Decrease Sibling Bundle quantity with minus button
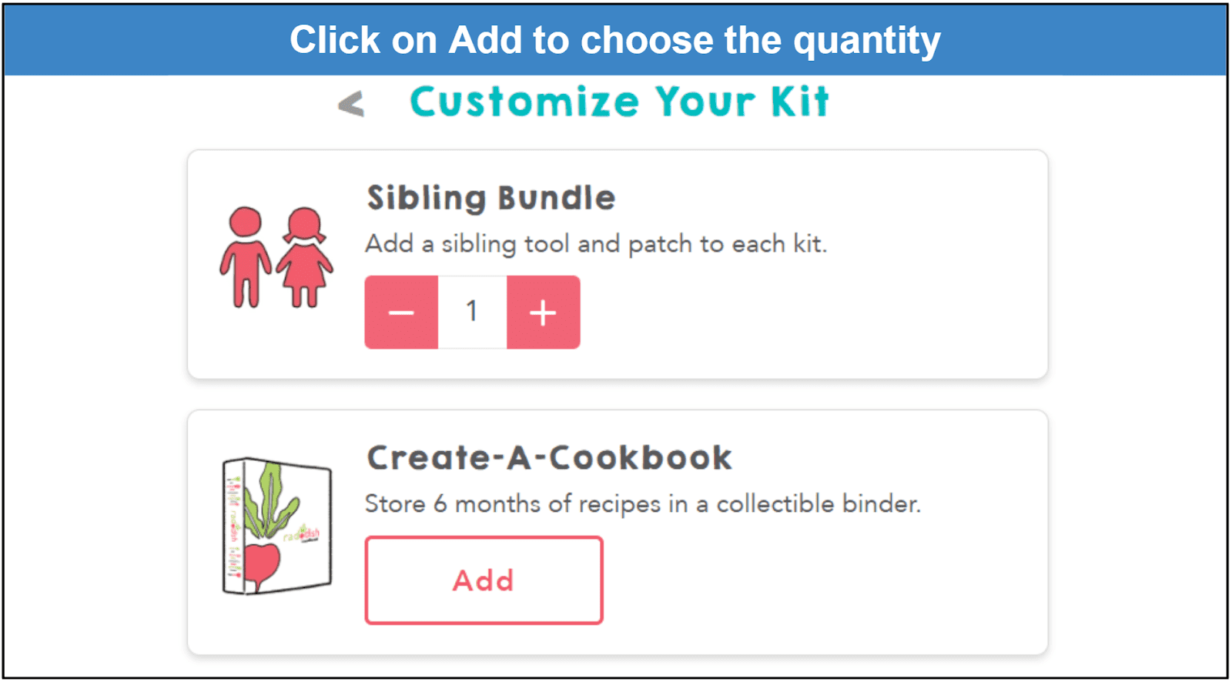Viewport: 1232px width, 682px height. coord(401,312)
